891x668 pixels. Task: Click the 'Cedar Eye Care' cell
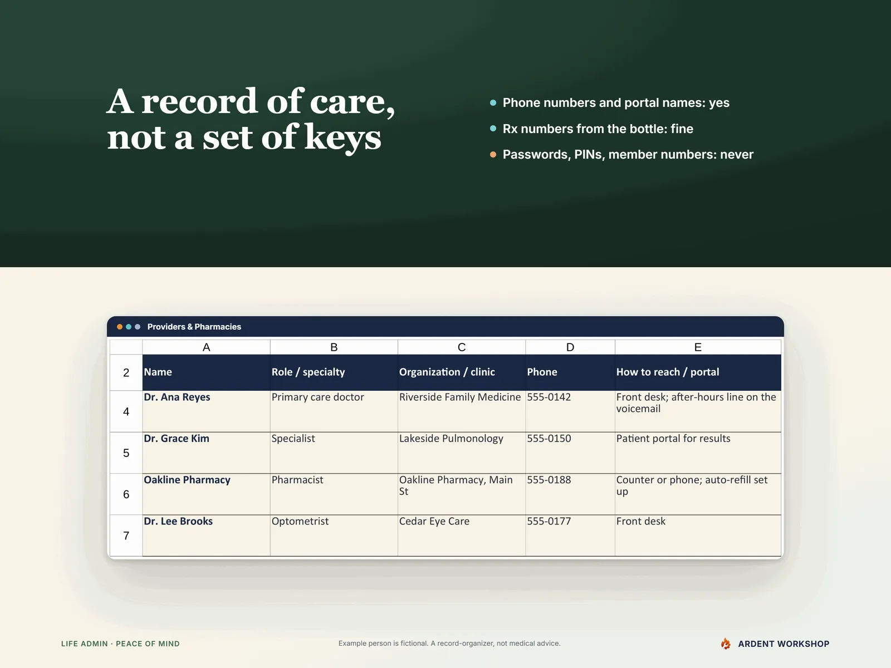pyautogui.click(x=462, y=536)
